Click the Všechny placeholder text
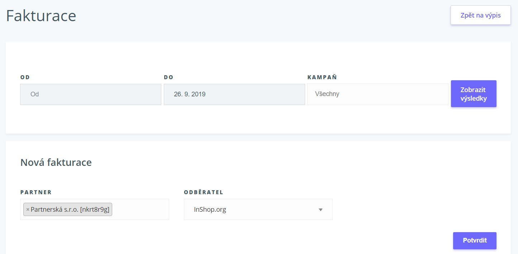518x254 pixels. (x=327, y=94)
